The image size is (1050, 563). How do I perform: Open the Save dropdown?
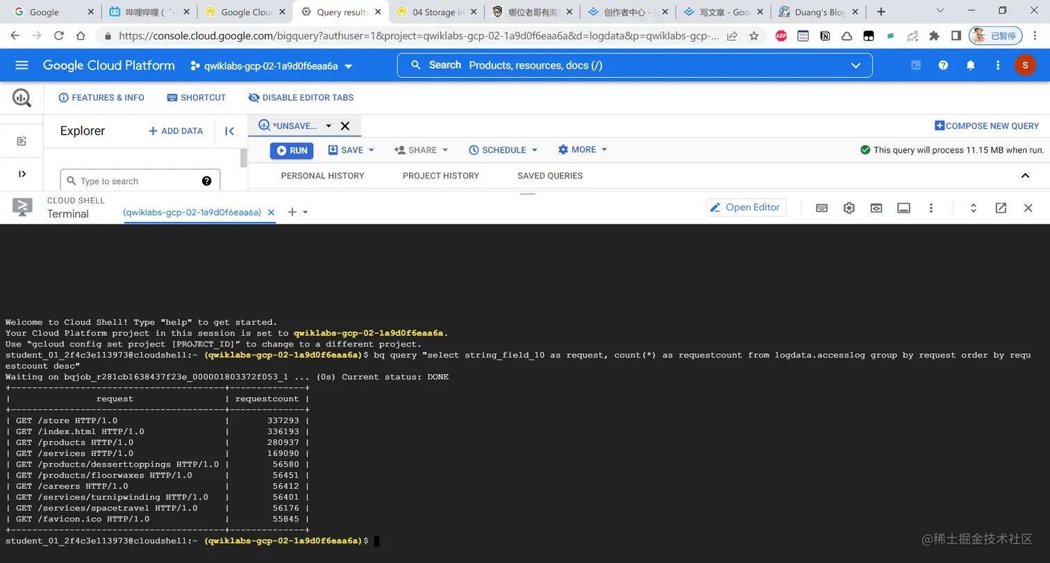click(x=351, y=150)
